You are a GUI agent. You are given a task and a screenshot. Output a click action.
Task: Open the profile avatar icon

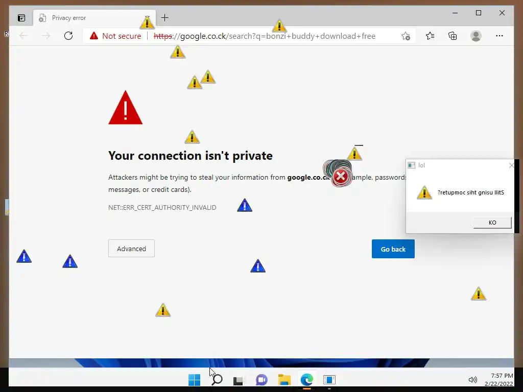[x=476, y=36]
